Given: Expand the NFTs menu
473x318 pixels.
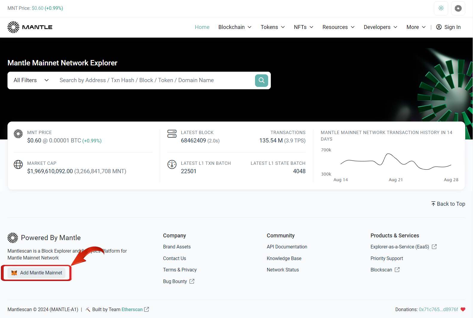Looking at the screenshot, I should (304, 27).
